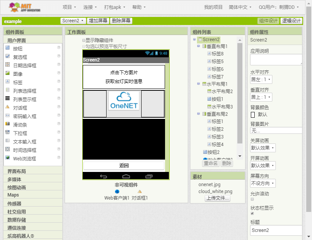Pick the 复选框 checkbox component icon
The width and height of the screenshot is (312, 240).
point(8,56)
